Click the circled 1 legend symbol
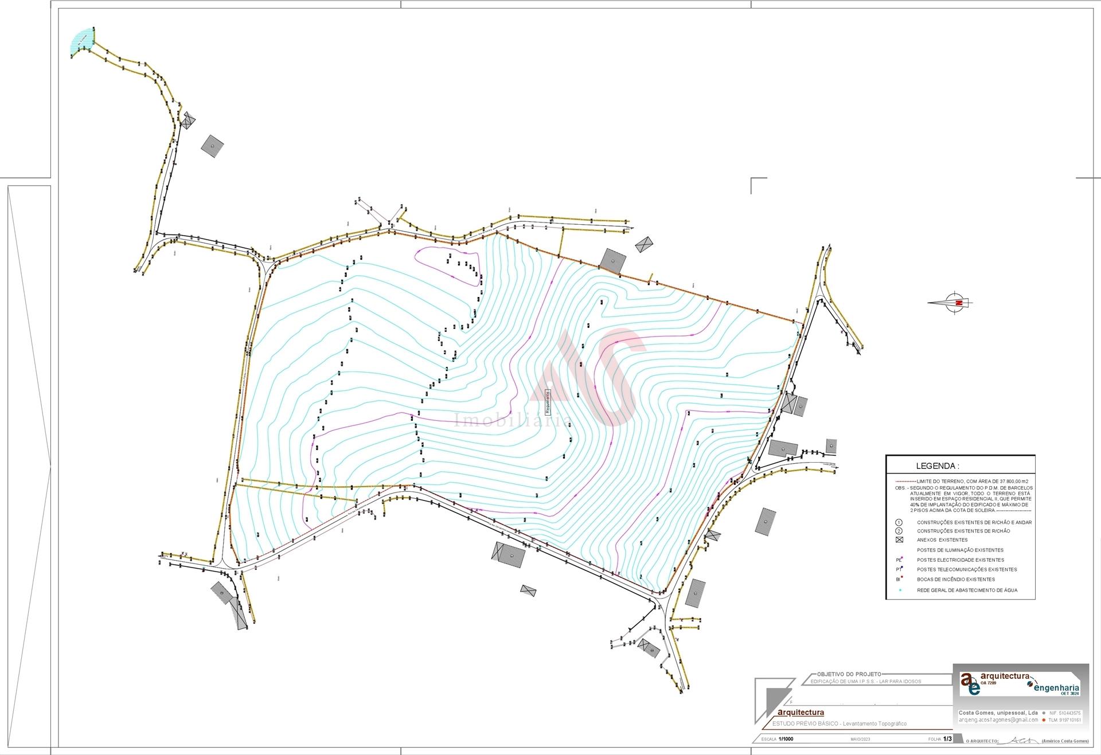1101x755 pixels. (899, 522)
